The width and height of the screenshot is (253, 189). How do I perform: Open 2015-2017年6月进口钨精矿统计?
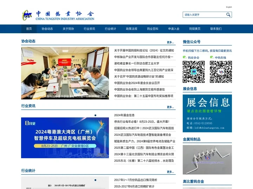pos(134,187)
